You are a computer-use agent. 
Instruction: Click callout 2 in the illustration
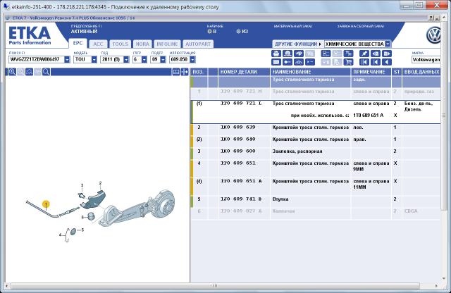(x=100, y=183)
